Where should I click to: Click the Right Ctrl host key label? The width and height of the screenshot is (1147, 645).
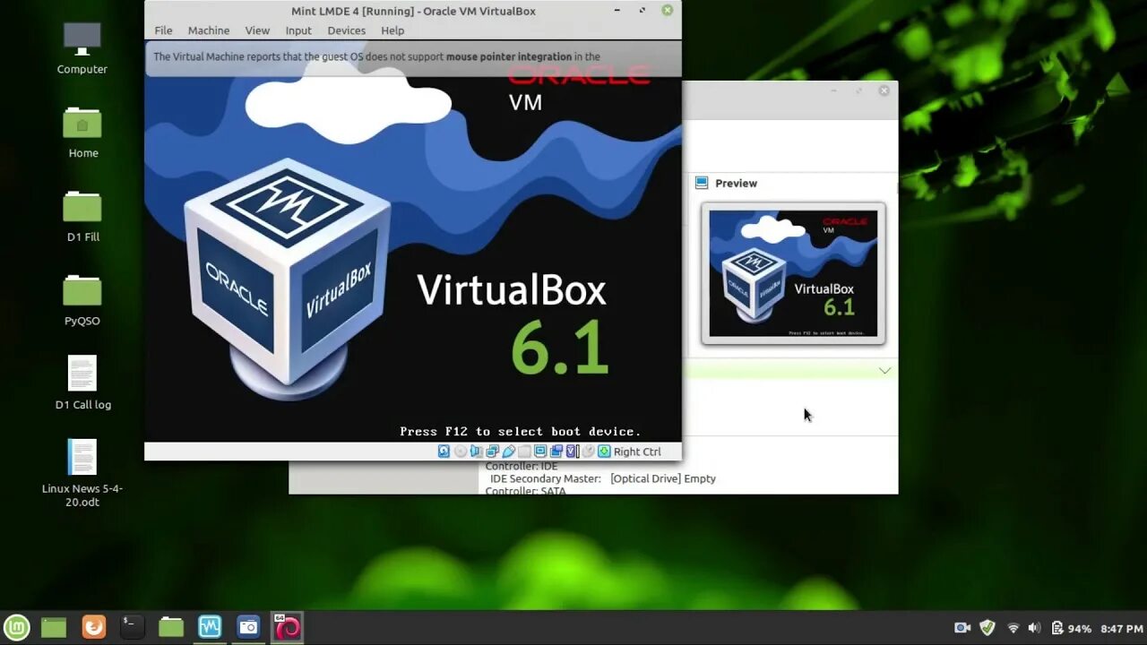637,452
